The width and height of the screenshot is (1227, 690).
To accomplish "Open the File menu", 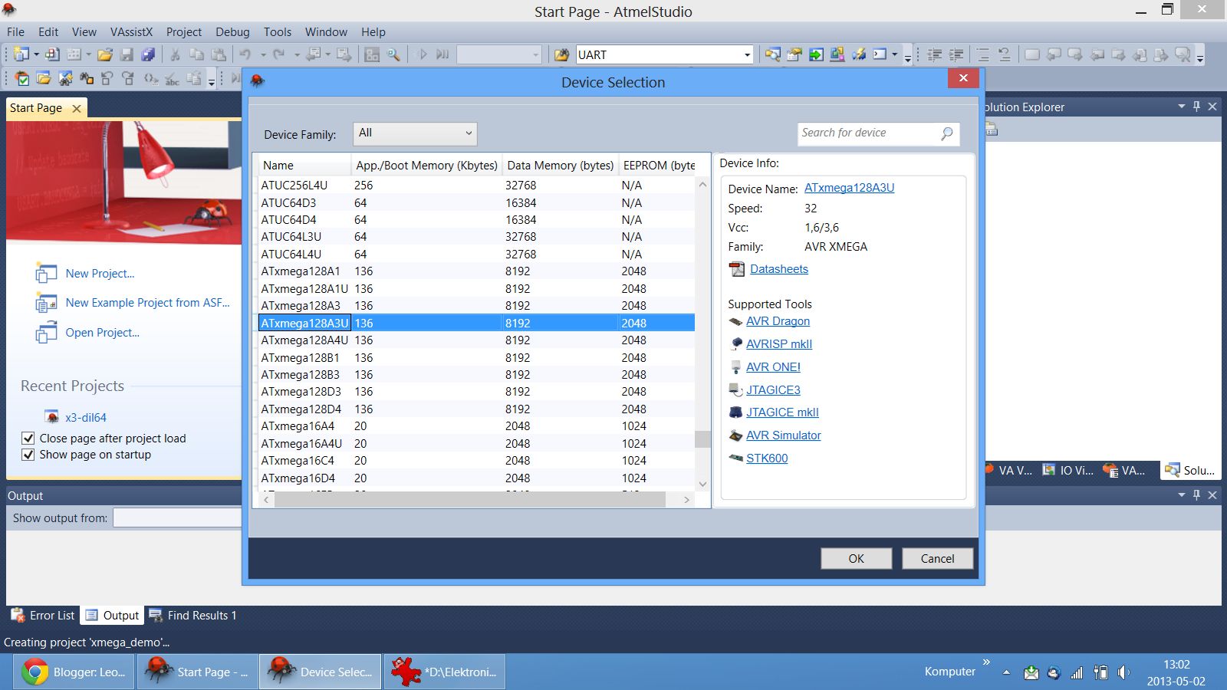I will (x=15, y=32).
